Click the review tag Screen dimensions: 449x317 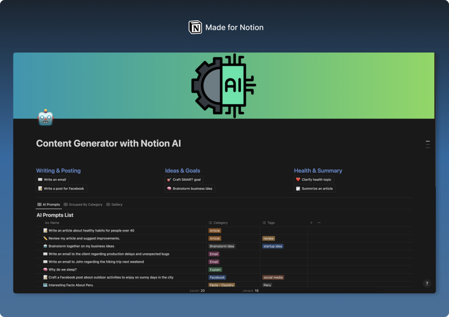pos(269,238)
